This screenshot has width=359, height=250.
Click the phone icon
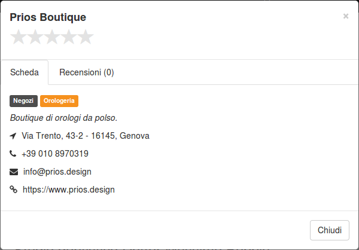click(x=13, y=153)
